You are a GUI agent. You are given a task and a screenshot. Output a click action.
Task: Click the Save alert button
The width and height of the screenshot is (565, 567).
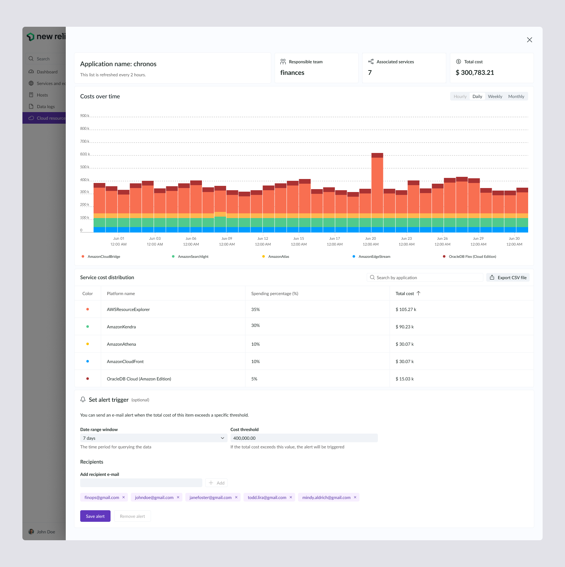tap(95, 516)
